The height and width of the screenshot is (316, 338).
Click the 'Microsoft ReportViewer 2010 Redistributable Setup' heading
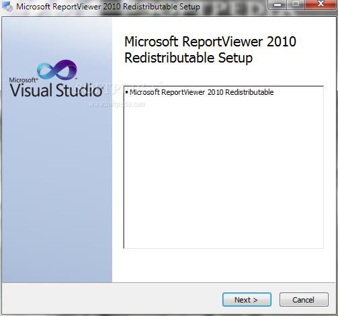[x=210, y=50]
